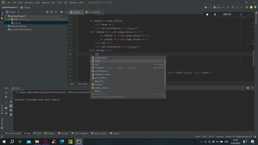
Task: Click Python 3.11 interpreter in status bar
Action: click(239, 137)
